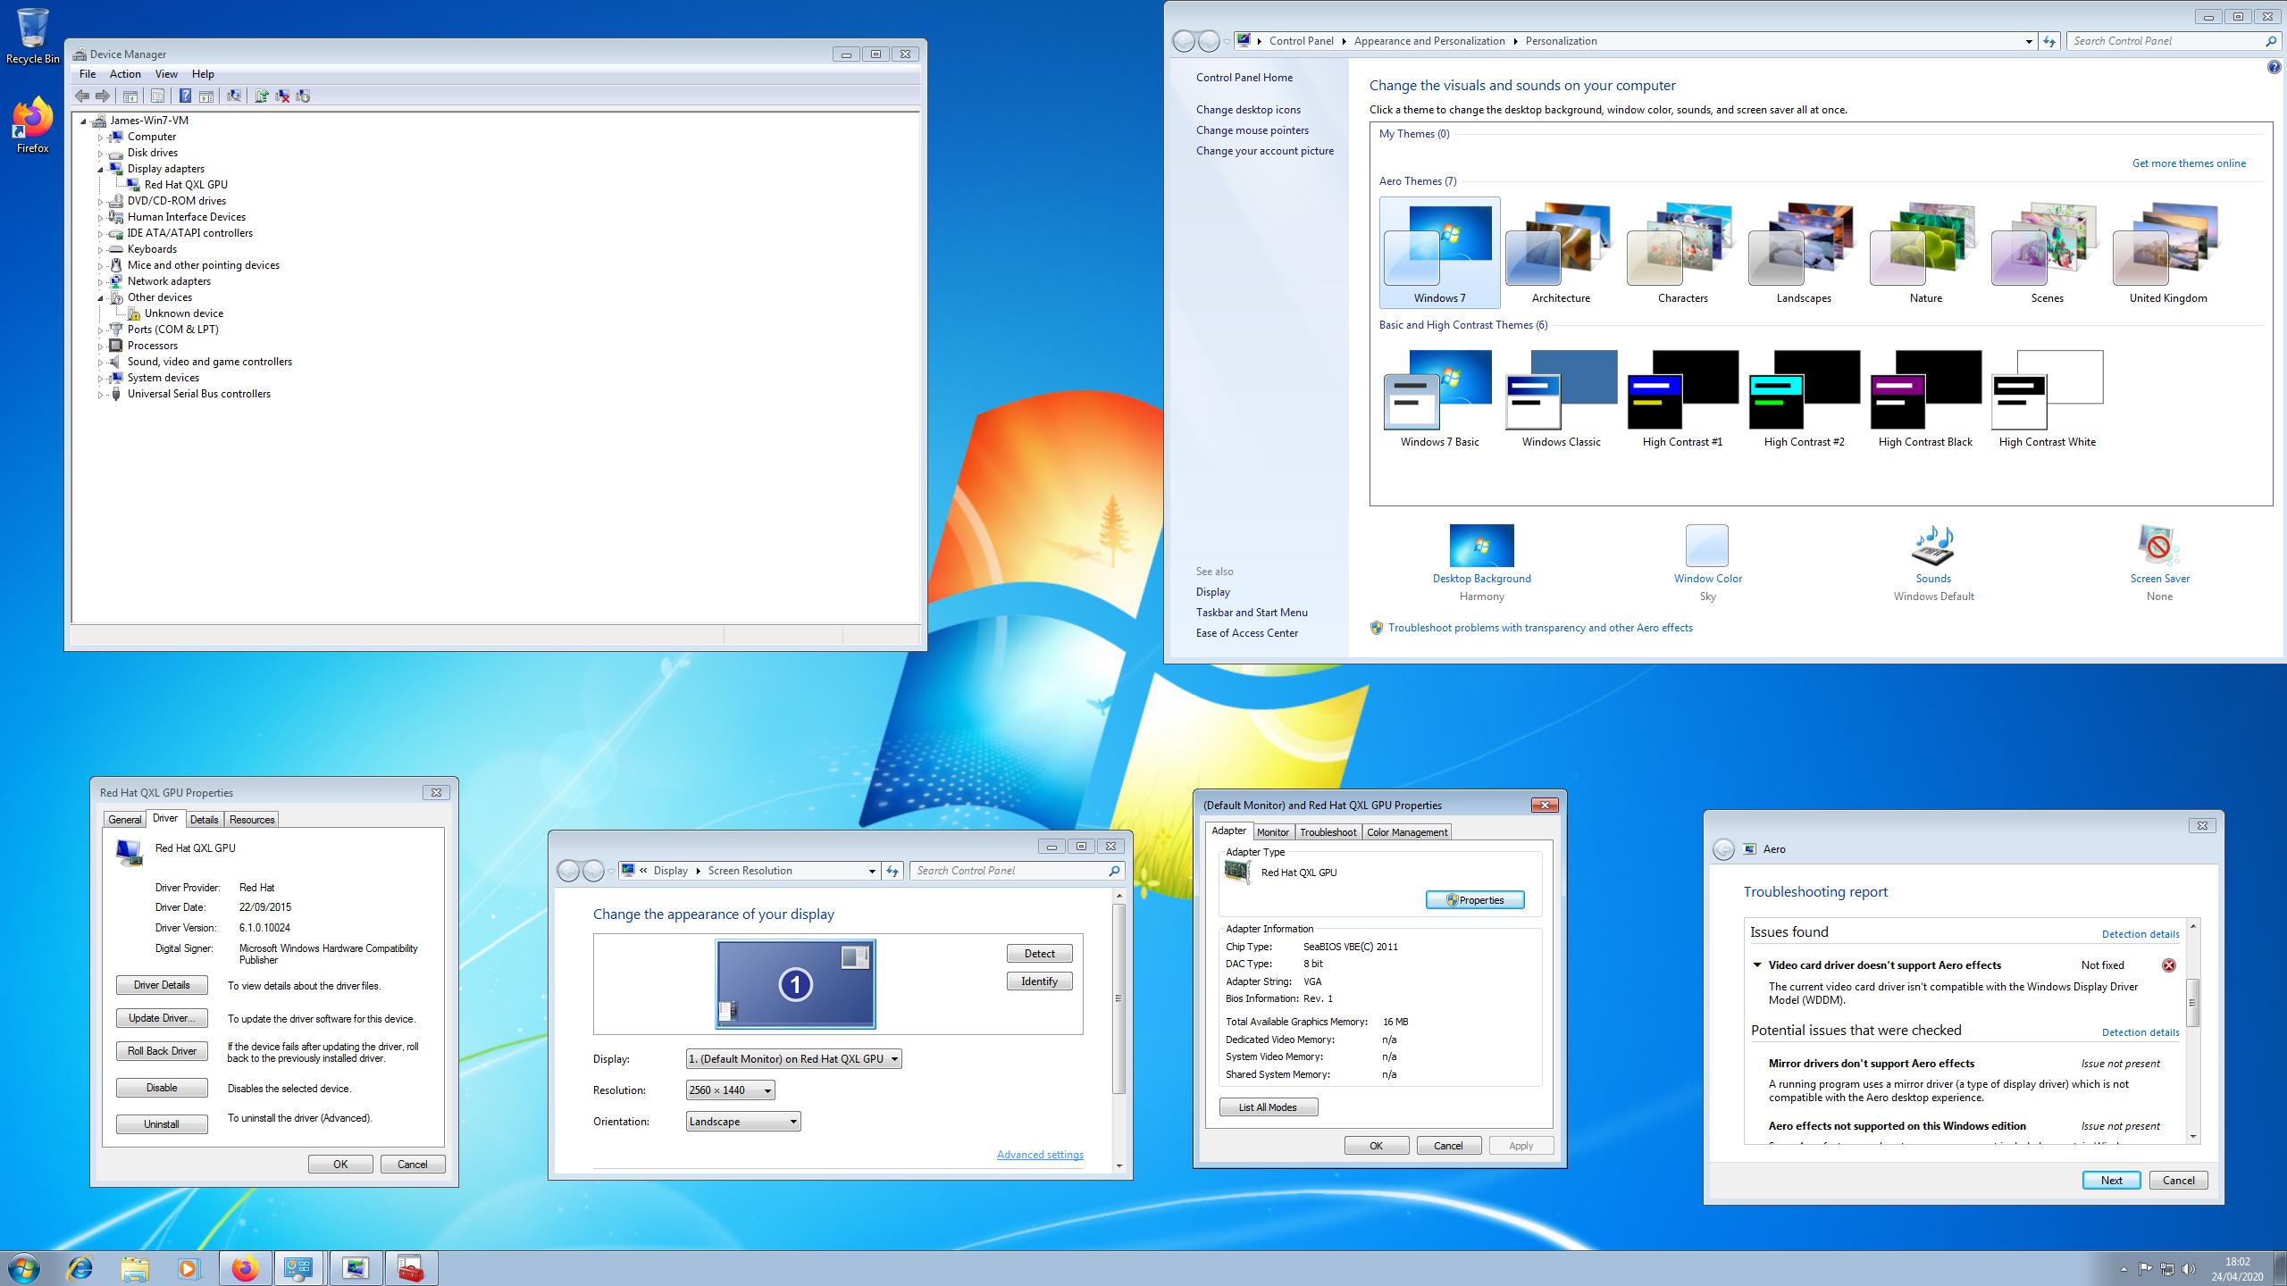Switch to Resources tab in QXL Properties
2287x1286 pixels.
point(252,820)
